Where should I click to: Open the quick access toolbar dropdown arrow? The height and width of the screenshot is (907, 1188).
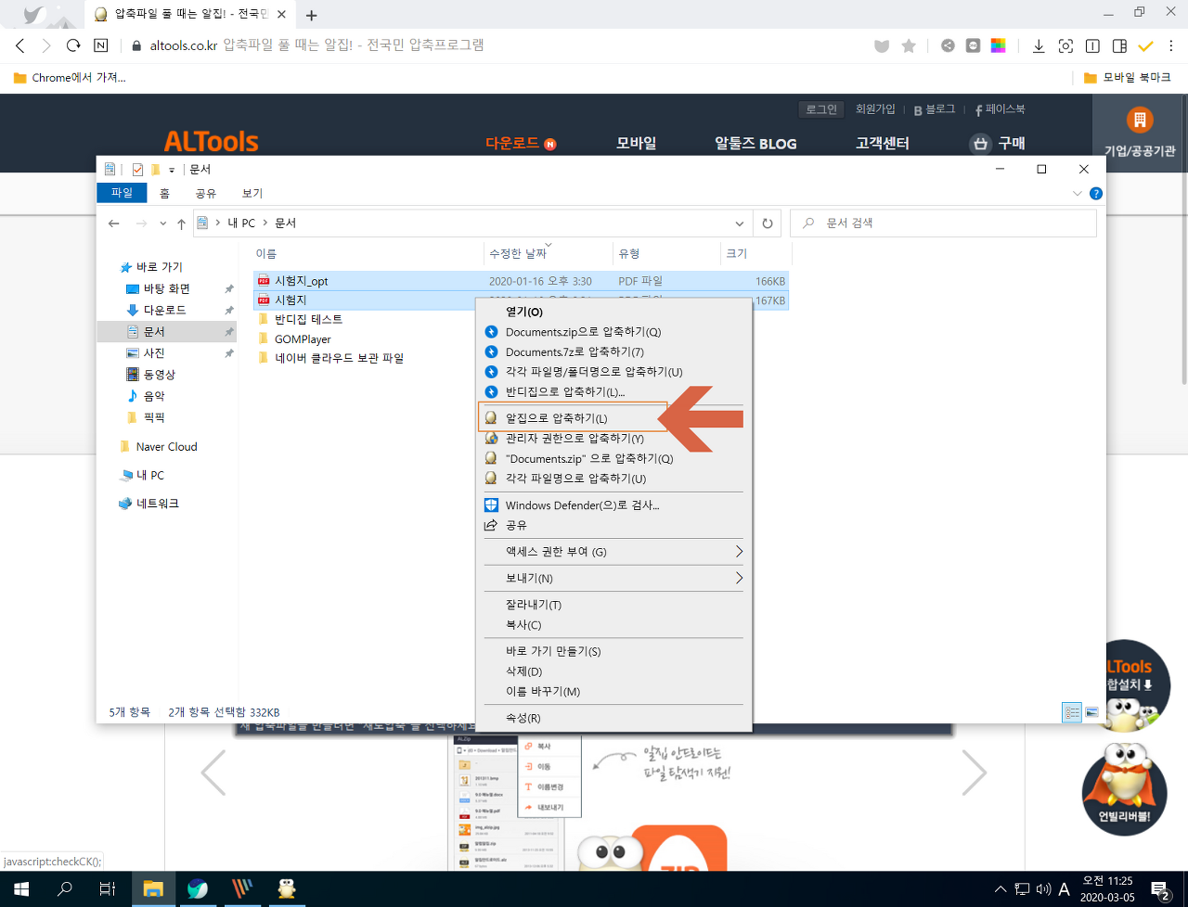click(x=172, y=171)
